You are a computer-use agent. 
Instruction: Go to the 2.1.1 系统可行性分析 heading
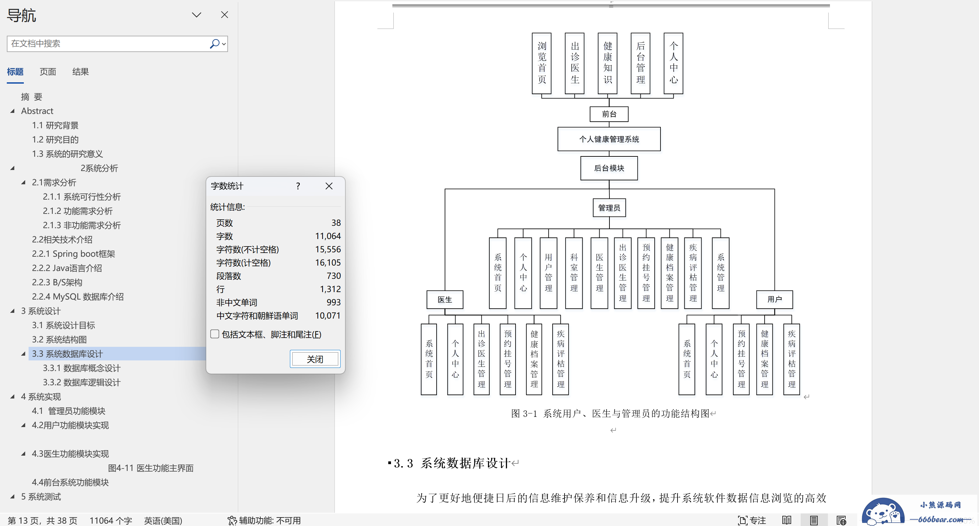(x=82, y=197)
